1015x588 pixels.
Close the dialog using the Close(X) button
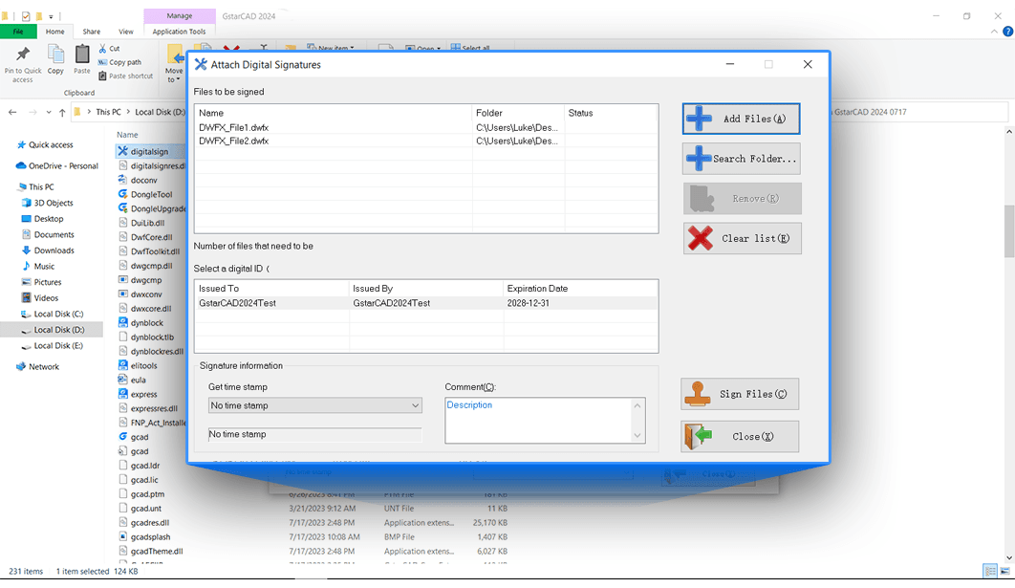coord(740,437)
